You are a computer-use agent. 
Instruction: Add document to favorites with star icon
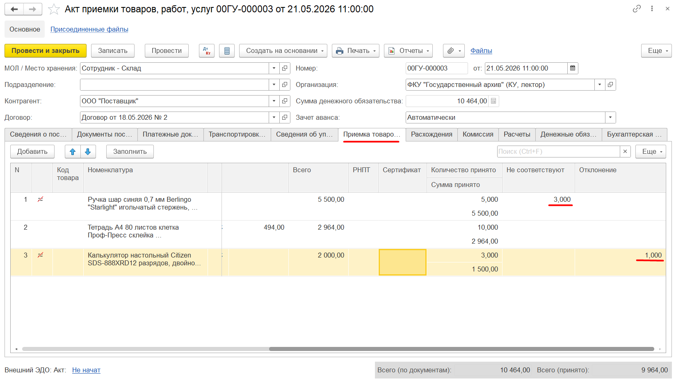(x=54, y=9)
